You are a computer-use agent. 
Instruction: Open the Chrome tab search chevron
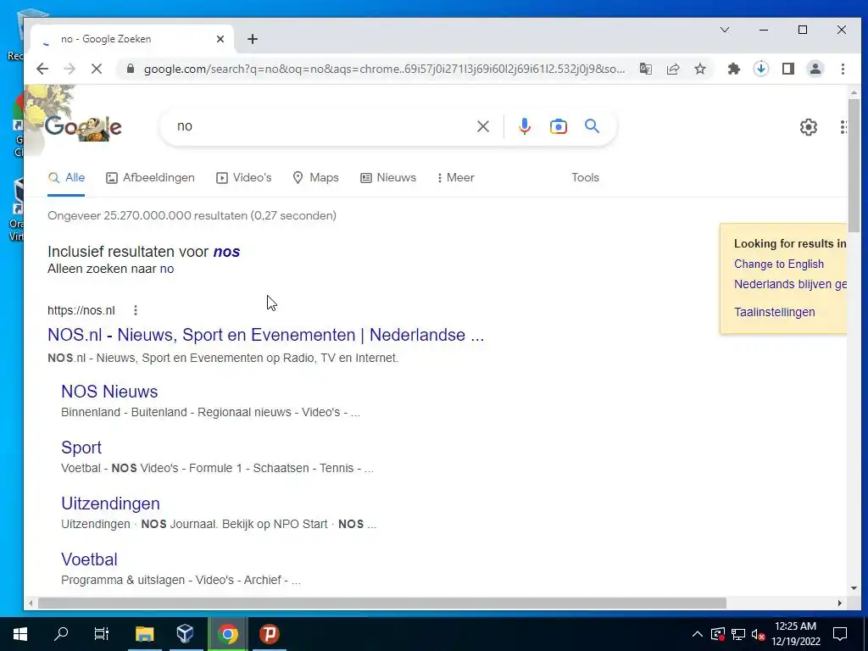tap(725, 30)
